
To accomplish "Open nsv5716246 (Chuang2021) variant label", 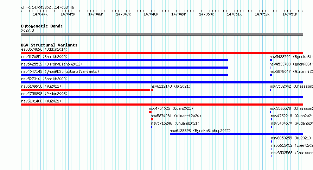I will pos(175,123).
